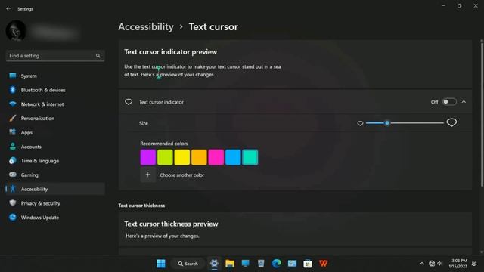The image size is (484, 272).
Task: Open Settings from the taskbar
Action: 214,264
